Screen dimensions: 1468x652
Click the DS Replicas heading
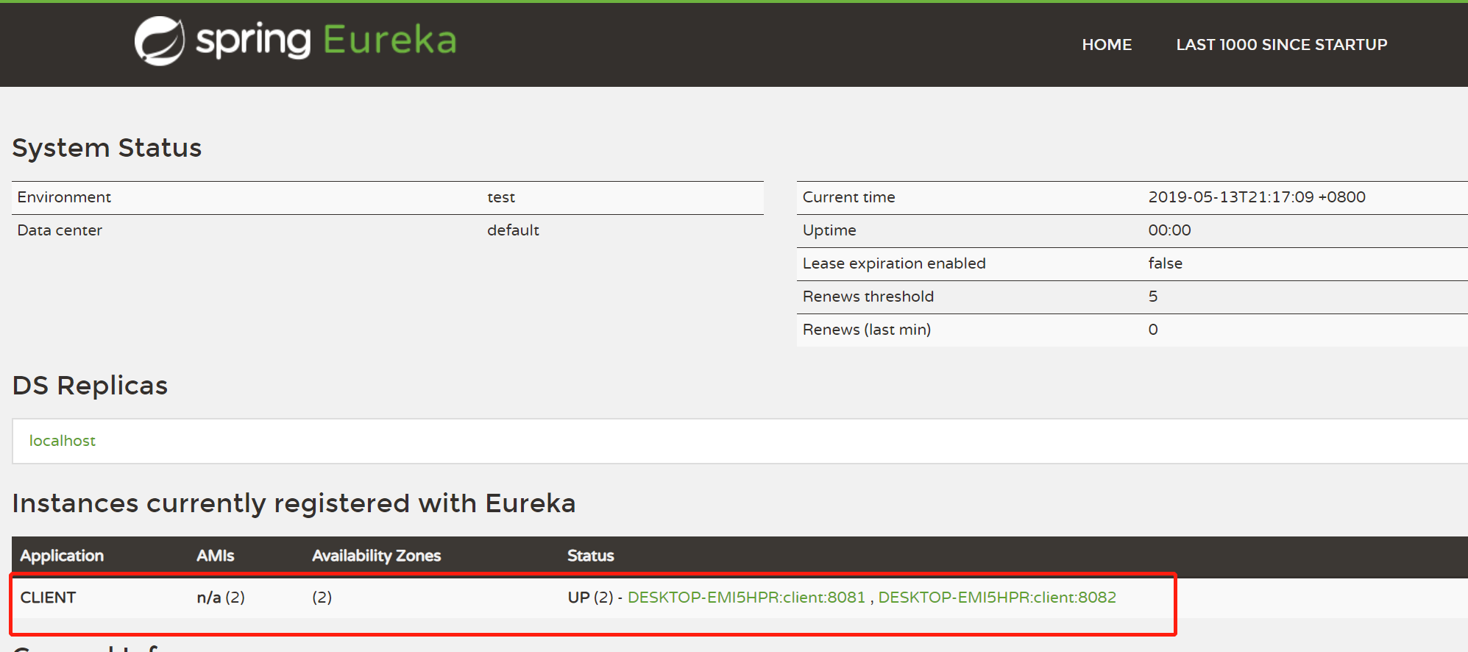(x=90, y=386)
